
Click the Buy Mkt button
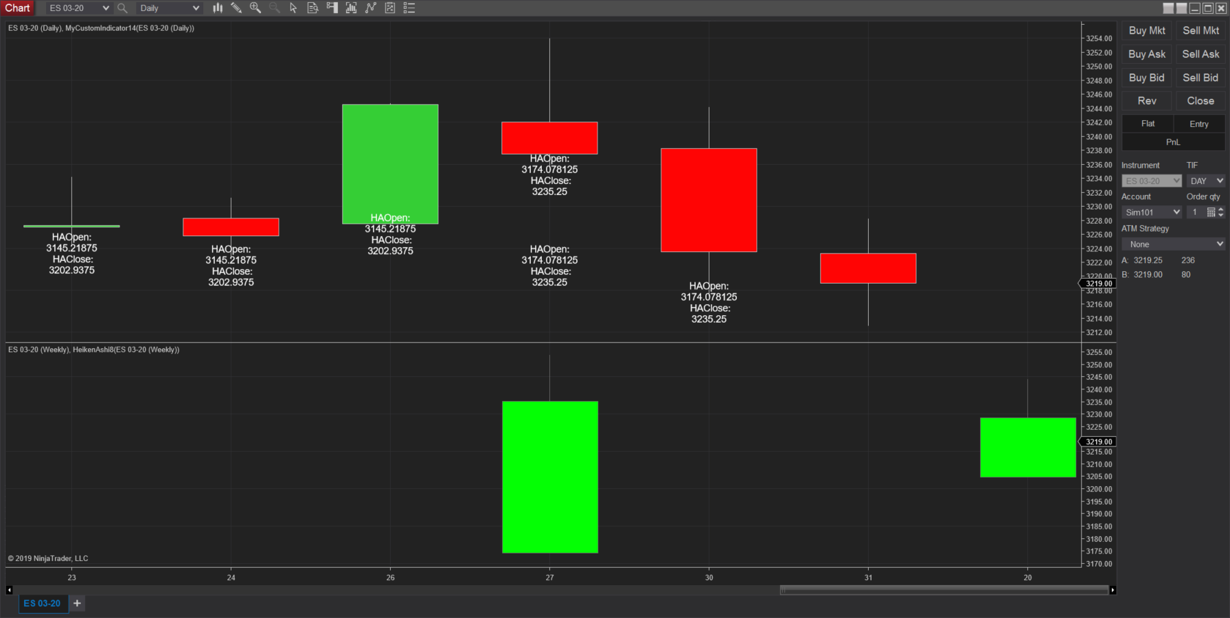coord(1147,31)
